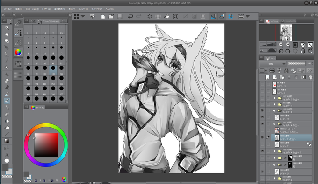This screenshot has width=318, height=184.
Task: Hide the selected レイヤー 21 のコピー layer via its eye
Action: point(262,137)
